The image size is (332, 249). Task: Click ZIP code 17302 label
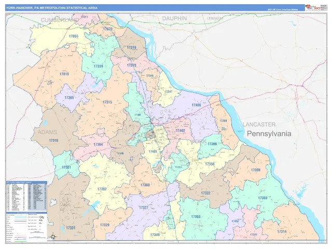[x=262, y=198]
